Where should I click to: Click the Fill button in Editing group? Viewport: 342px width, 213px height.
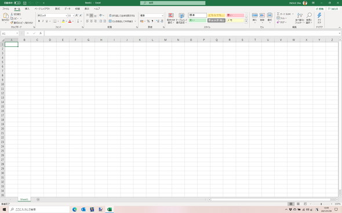(282, 18)
